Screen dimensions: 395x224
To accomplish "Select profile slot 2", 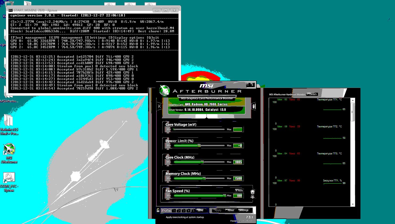I will pos(179,210).
